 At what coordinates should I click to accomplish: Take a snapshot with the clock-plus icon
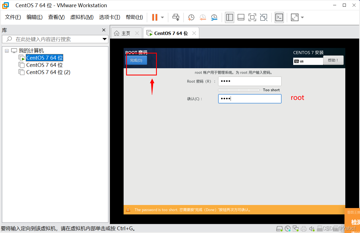click(191, 17)
